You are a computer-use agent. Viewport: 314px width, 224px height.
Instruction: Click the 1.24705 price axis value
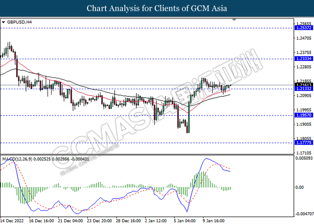click(x=304, y=38)
